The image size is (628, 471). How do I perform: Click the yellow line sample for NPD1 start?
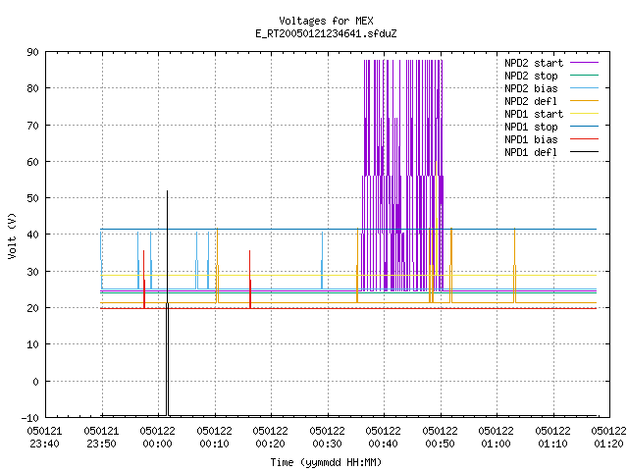tap(584, 114)
